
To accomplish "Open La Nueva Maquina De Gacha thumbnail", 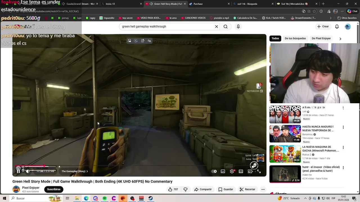I will (x=285, y=154).
